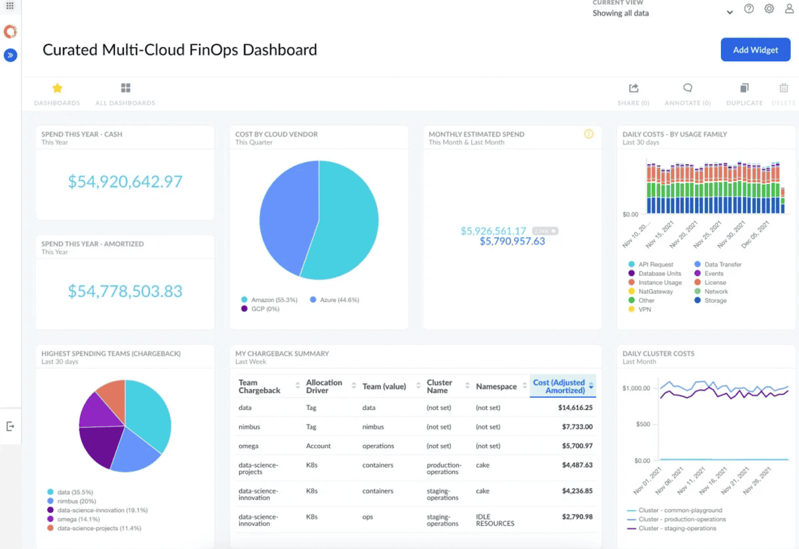799x549 pixels.
Task: Click the teal swatch next to API Request
Action: 631,264
